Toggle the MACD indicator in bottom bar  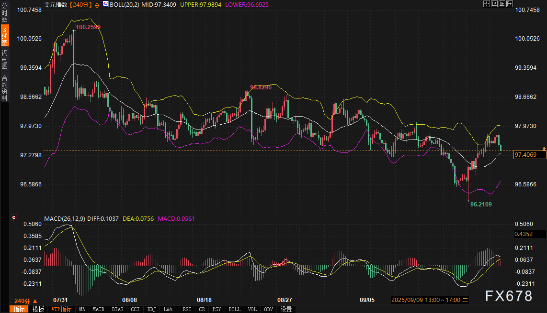point(98,309)
